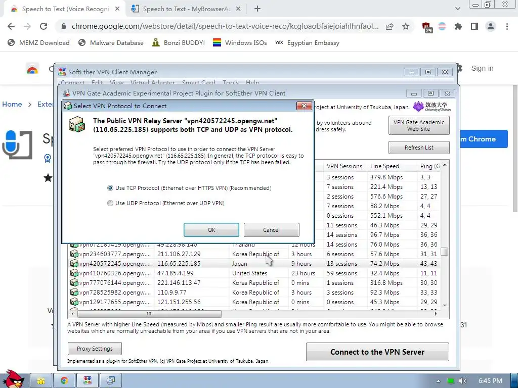Go back in Chrome
The width and height of the screenshot is (518, 388).
tap(11, 26)
